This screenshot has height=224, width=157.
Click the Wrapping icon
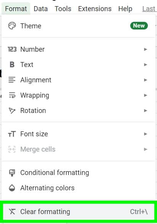pos(12,95)
